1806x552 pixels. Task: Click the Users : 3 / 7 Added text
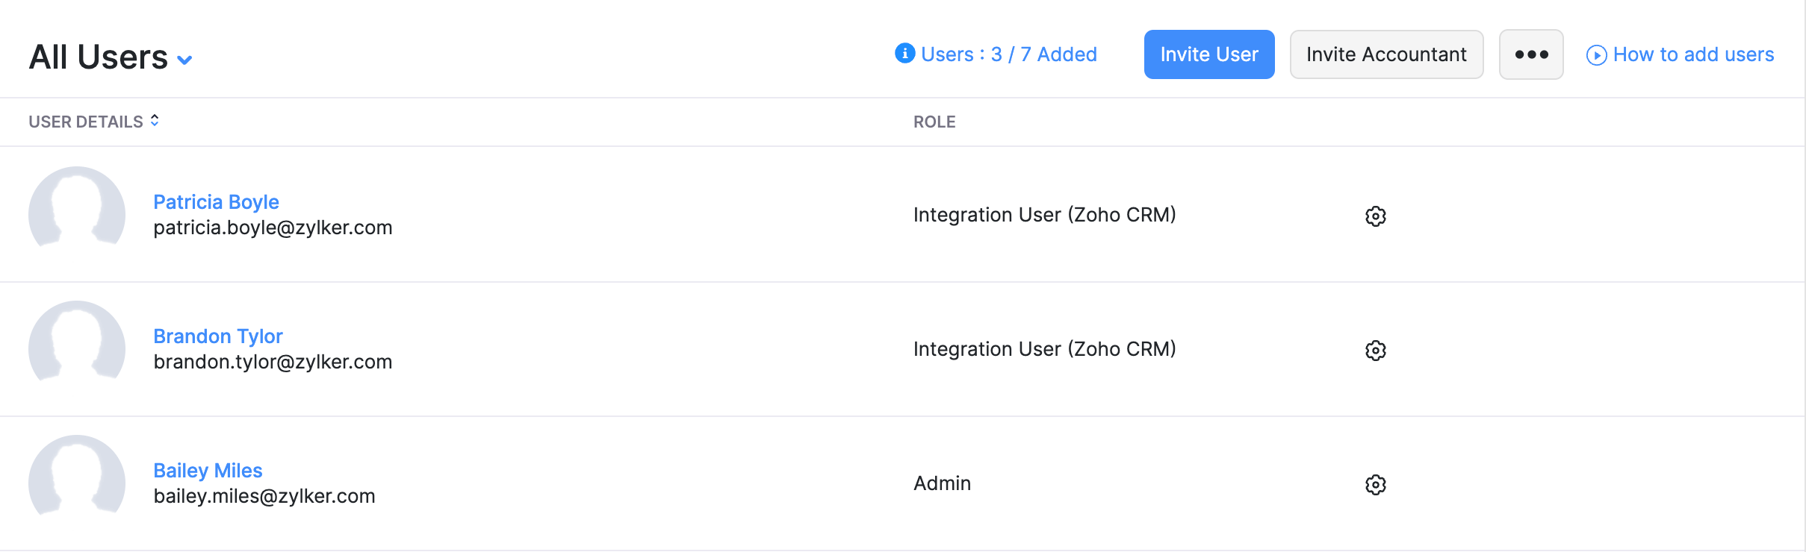click(x=1009, y=54)
